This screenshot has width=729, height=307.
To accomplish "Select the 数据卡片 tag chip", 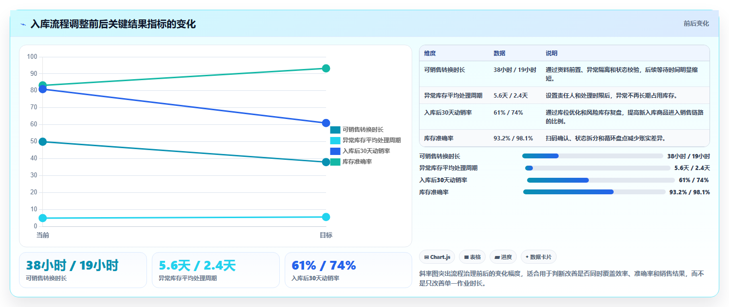I will [x=538, y=256].
